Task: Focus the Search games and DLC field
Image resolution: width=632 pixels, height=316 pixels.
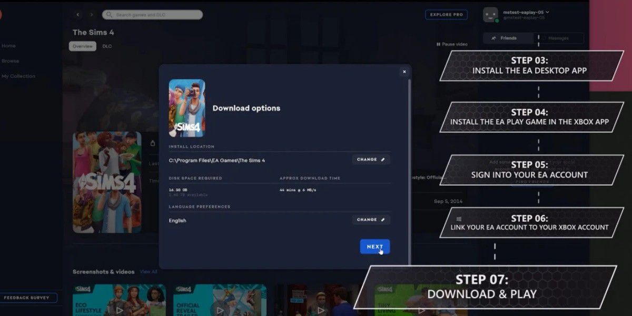Action: click(x=152, y=15)
